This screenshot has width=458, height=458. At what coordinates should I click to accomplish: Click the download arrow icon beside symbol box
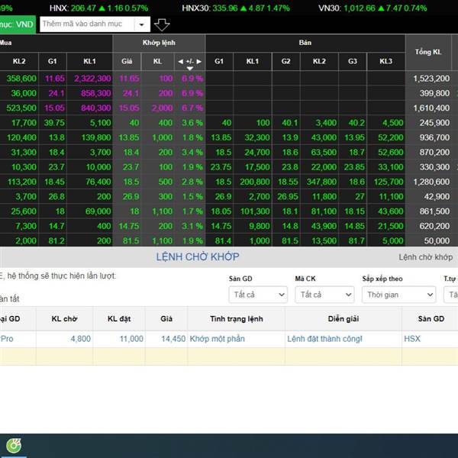pos(162,24)
